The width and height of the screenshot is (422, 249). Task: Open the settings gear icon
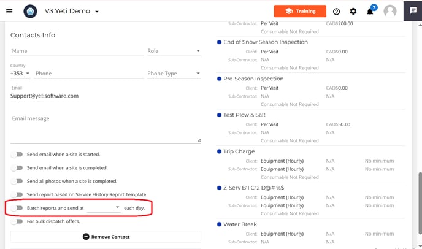(x=353, y=11)
